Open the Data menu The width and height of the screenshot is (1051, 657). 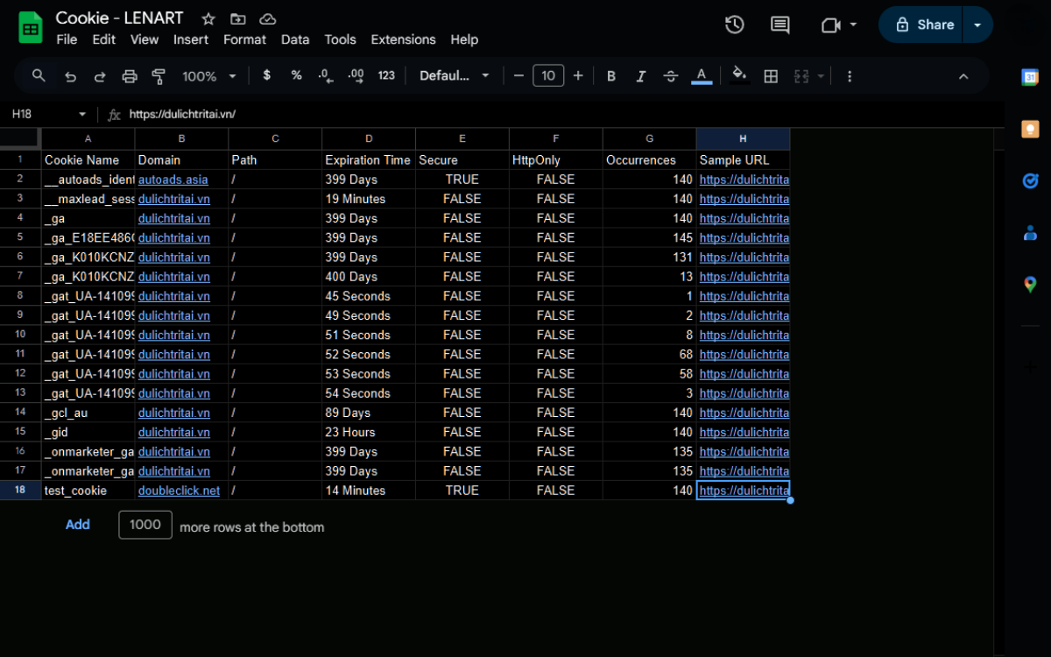(x=295, y=39)
